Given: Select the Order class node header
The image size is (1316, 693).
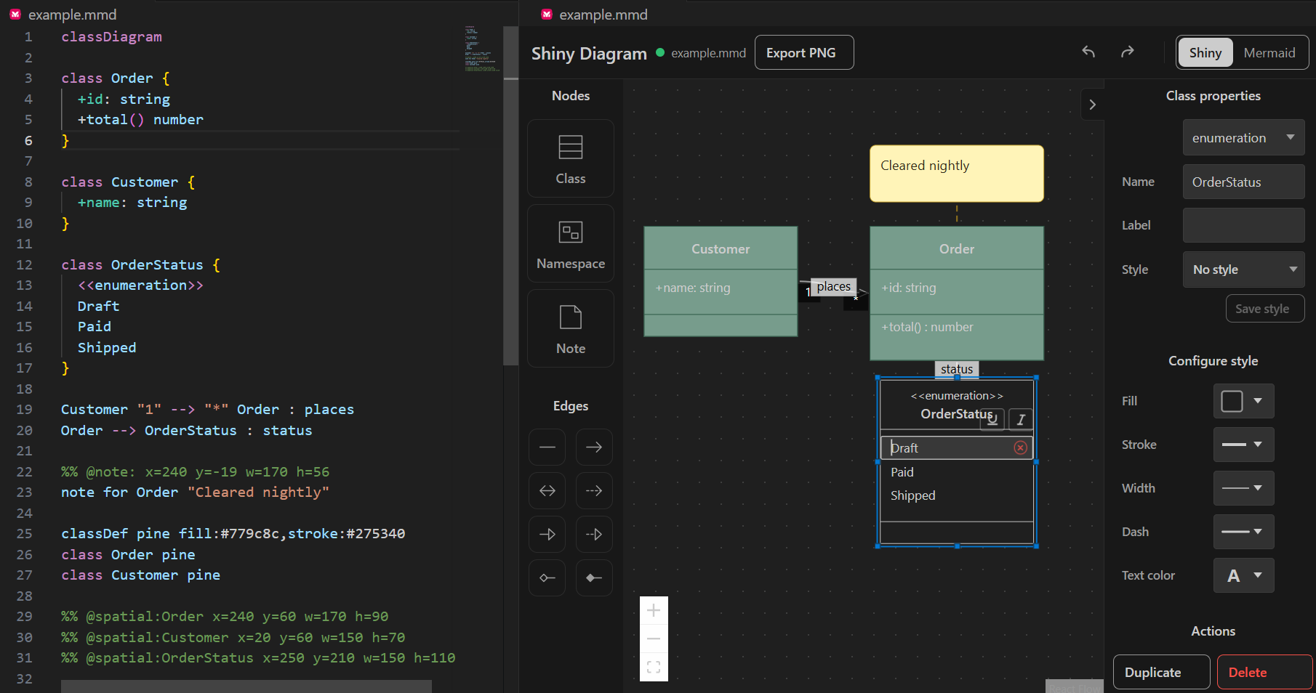Looking at the screenshot, I should [x=957, y=248].
